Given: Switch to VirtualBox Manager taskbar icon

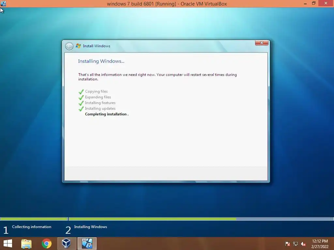Looking at the screenshot, I should point(67,243).
